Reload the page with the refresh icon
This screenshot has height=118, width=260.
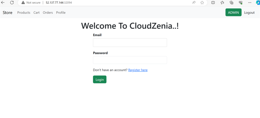click(12, 3)
